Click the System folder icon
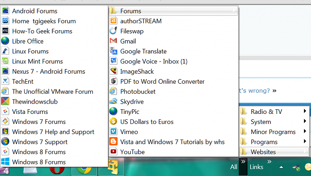This screenshot has height=176, width=311. 243,121
